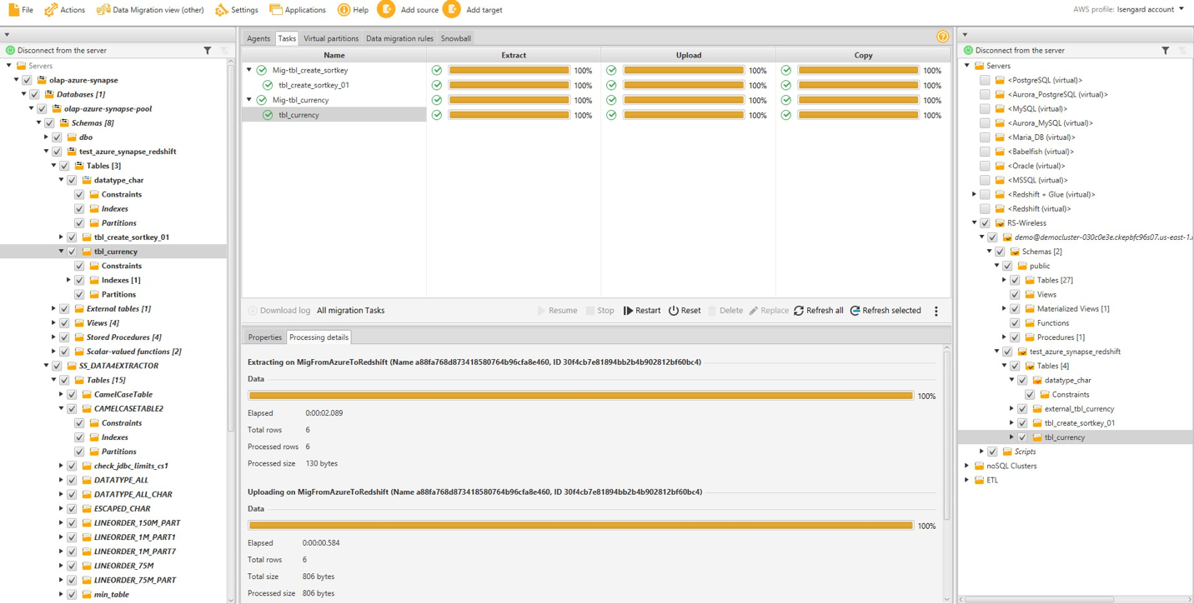The height and width of the screenshot is (604, 1194).
Task: Click the filter icon in the right target panel
Action: point(1166,51)
